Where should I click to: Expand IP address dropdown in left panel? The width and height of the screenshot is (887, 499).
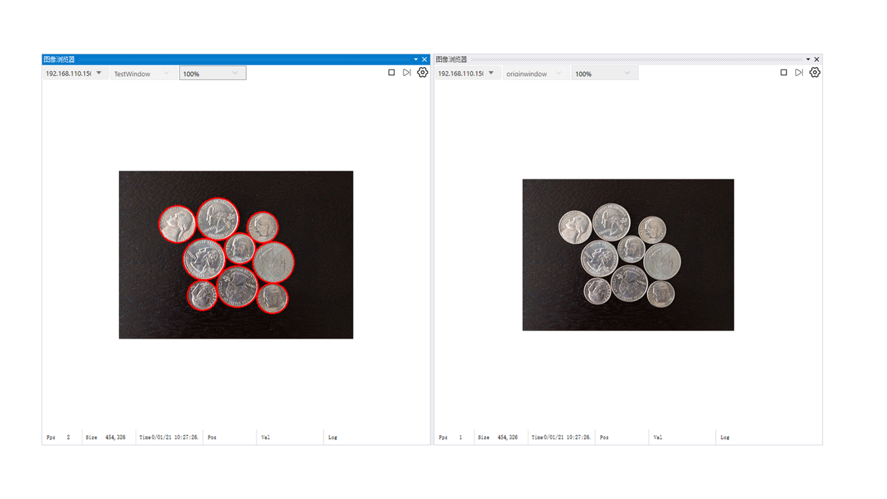pos(99,73)
